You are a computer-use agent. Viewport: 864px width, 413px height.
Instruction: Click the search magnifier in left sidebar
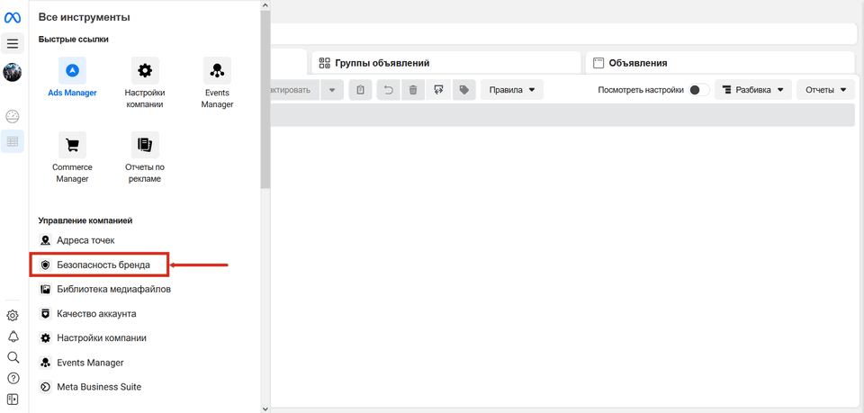pos(13,357)
